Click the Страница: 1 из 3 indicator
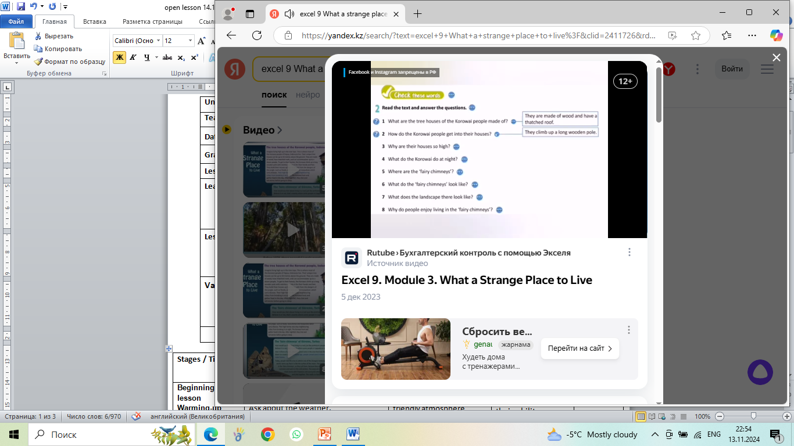Screen dimensions: 794x446 click(x=30, y=416)
